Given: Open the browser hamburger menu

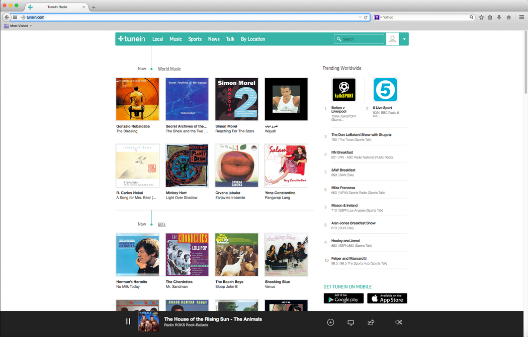Looking at the screenshot, I should [x=521, y=17].
